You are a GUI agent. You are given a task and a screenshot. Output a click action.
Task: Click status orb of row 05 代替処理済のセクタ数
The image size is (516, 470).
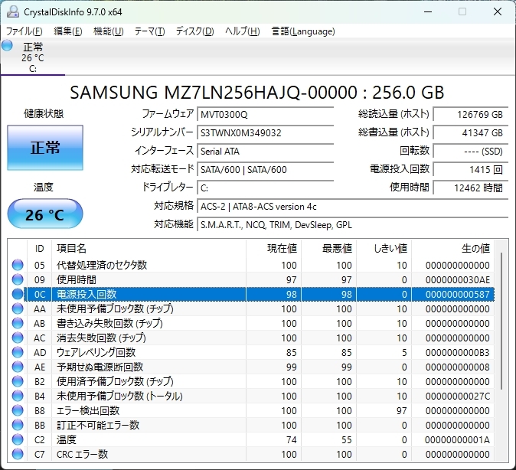tap(18, 265)
